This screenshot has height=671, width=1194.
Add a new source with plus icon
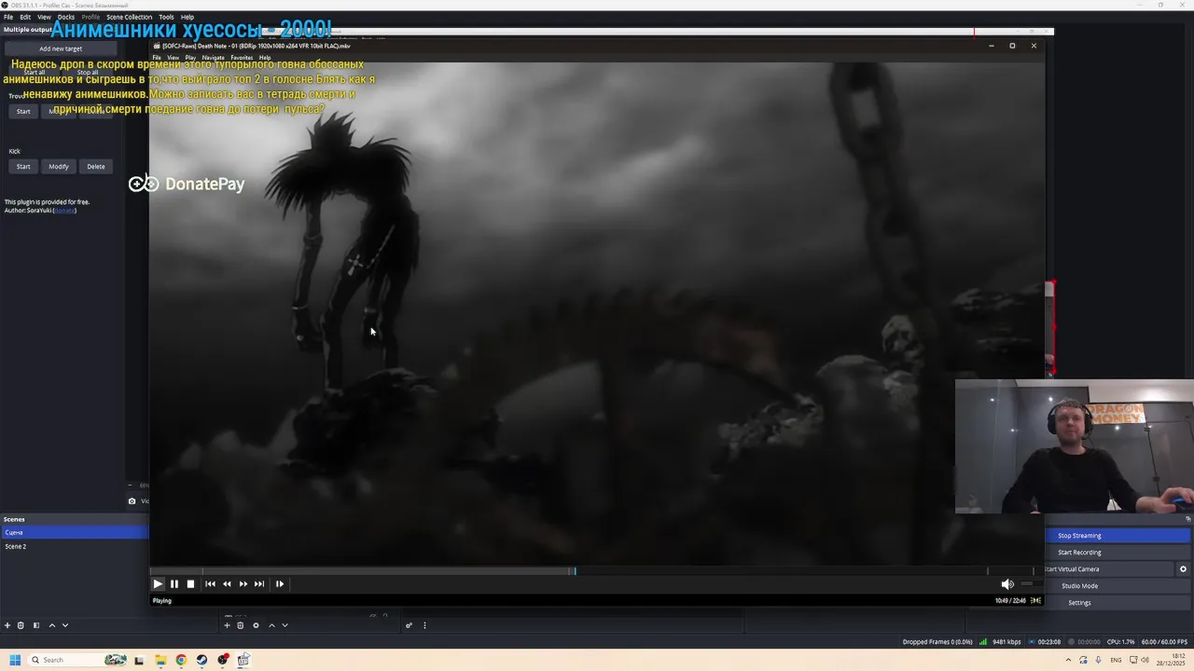(227, 625)
